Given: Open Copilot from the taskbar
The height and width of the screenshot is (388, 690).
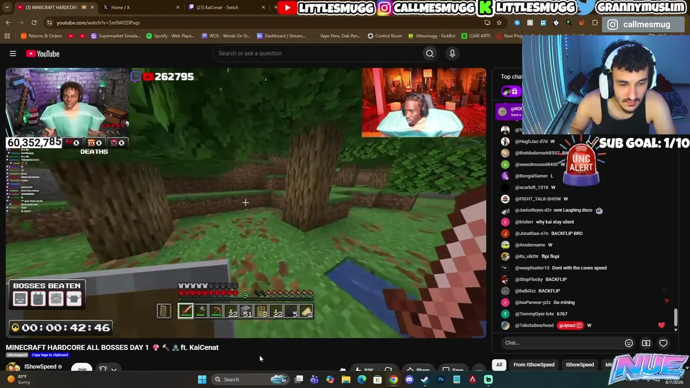Looking at the screenshot, I should (330, 379).
